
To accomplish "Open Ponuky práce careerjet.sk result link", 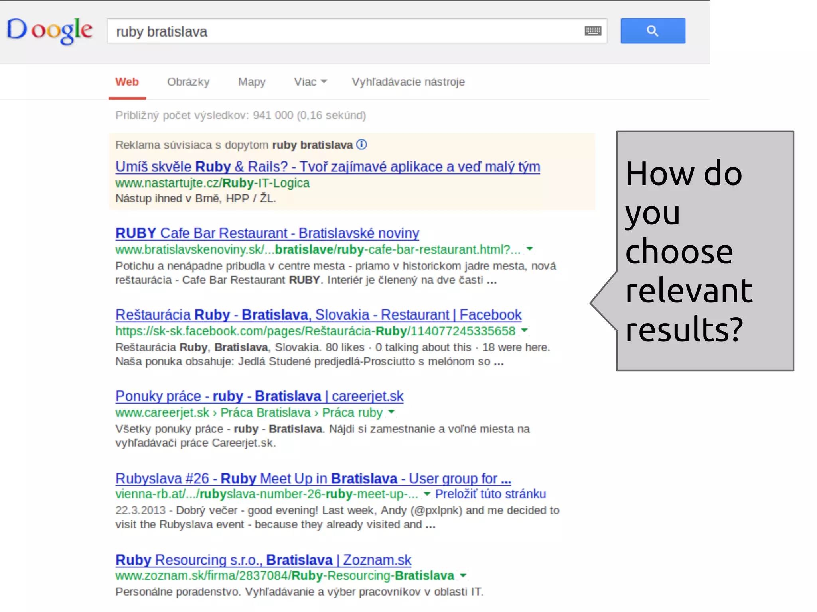I will click(x=259, y=396).
